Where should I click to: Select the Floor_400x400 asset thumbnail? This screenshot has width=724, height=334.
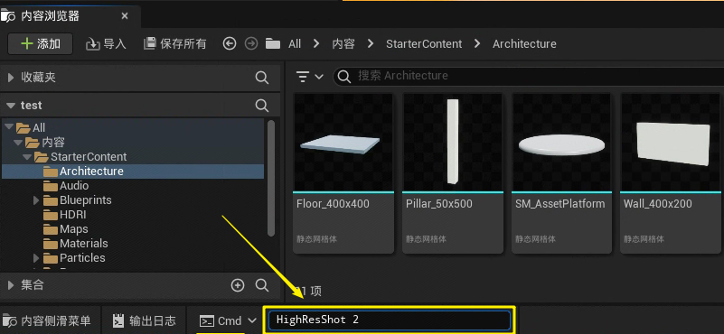[x=343, y=142]
